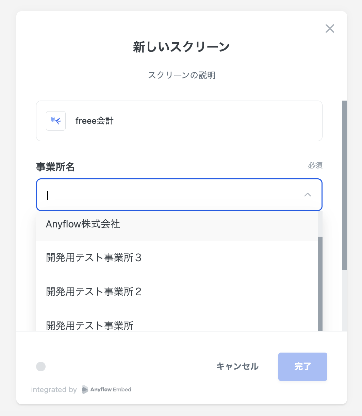362x416 pixels.
Task: Focus the 事業所名 search input field
Action: [170, 195]
